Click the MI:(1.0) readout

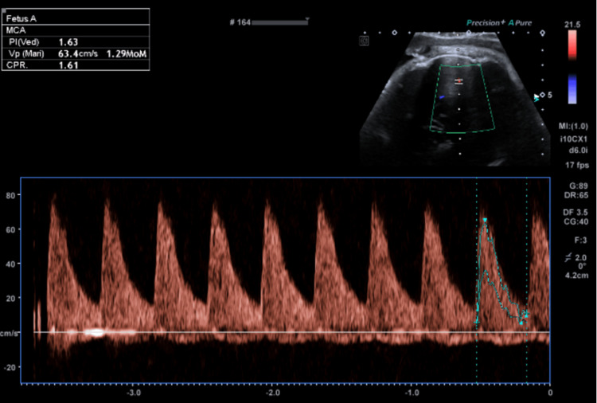coord(573,126)
